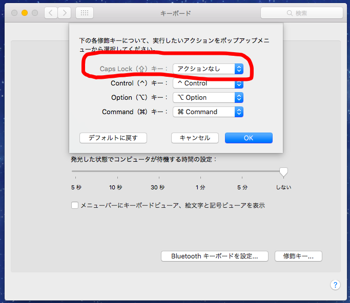Click the 30 秒 slider label

158,187
